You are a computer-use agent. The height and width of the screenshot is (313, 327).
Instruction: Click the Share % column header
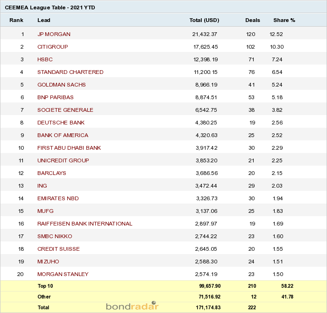coord(284,20)
